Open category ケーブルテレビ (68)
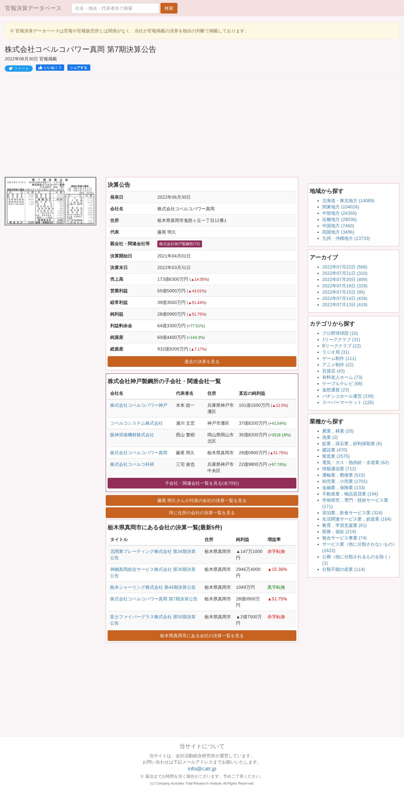404x789 pixels. 342,383
